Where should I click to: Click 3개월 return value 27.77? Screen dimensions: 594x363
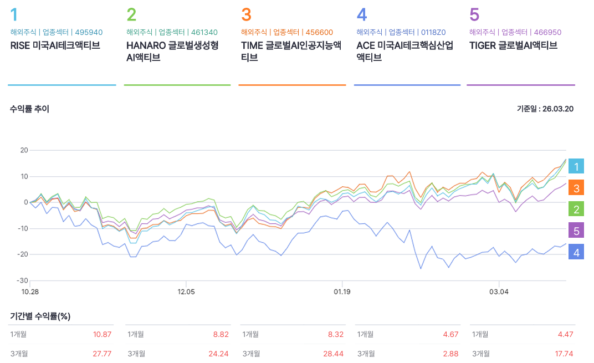pyautogui.click(x=103, y=354)
